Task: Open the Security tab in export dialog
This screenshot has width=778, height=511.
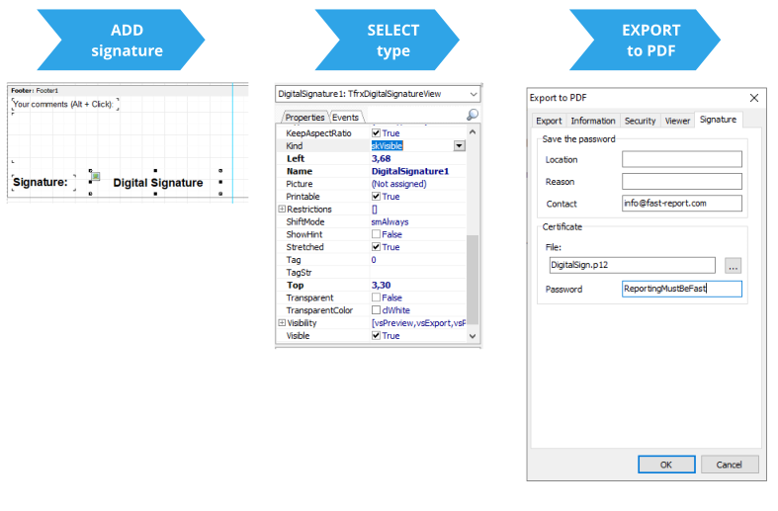Action: pos(640,121)
